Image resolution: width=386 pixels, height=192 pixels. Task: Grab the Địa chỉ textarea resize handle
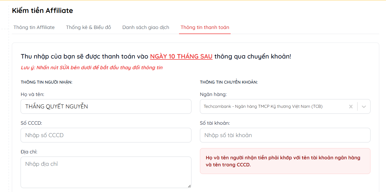point(189,186)
